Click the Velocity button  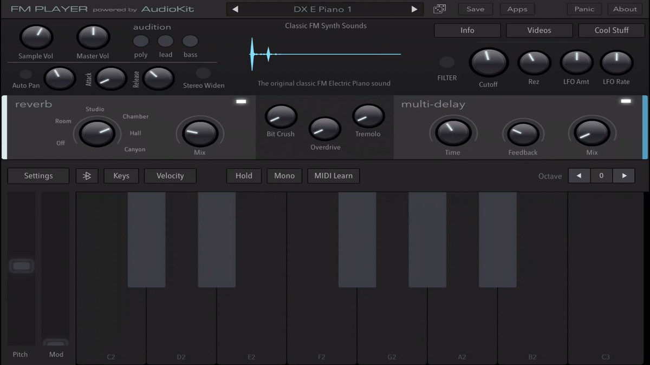tap(170, 176)
